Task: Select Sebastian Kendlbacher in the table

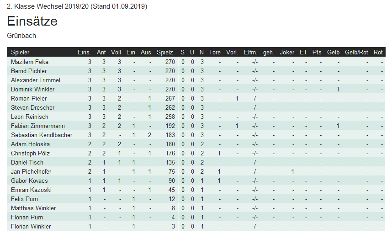Action: click(x=42, y=135)
